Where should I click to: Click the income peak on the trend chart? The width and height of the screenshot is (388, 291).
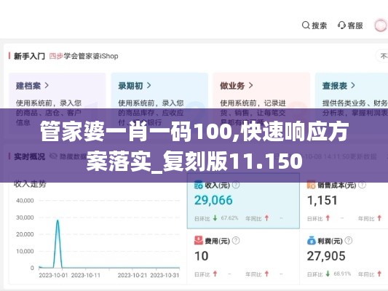(58, 220)
